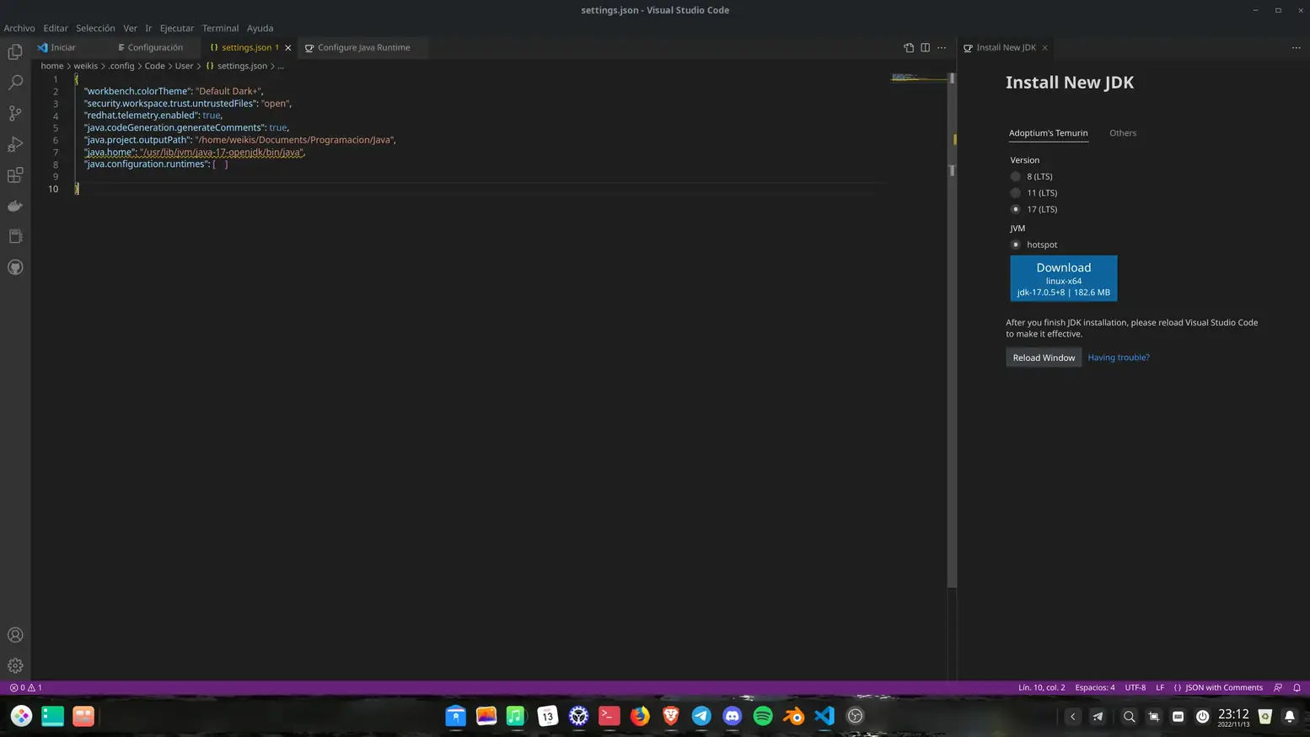Switch to the Iniciar tab
The image size is (1310, 737).
tap(63, 47)
